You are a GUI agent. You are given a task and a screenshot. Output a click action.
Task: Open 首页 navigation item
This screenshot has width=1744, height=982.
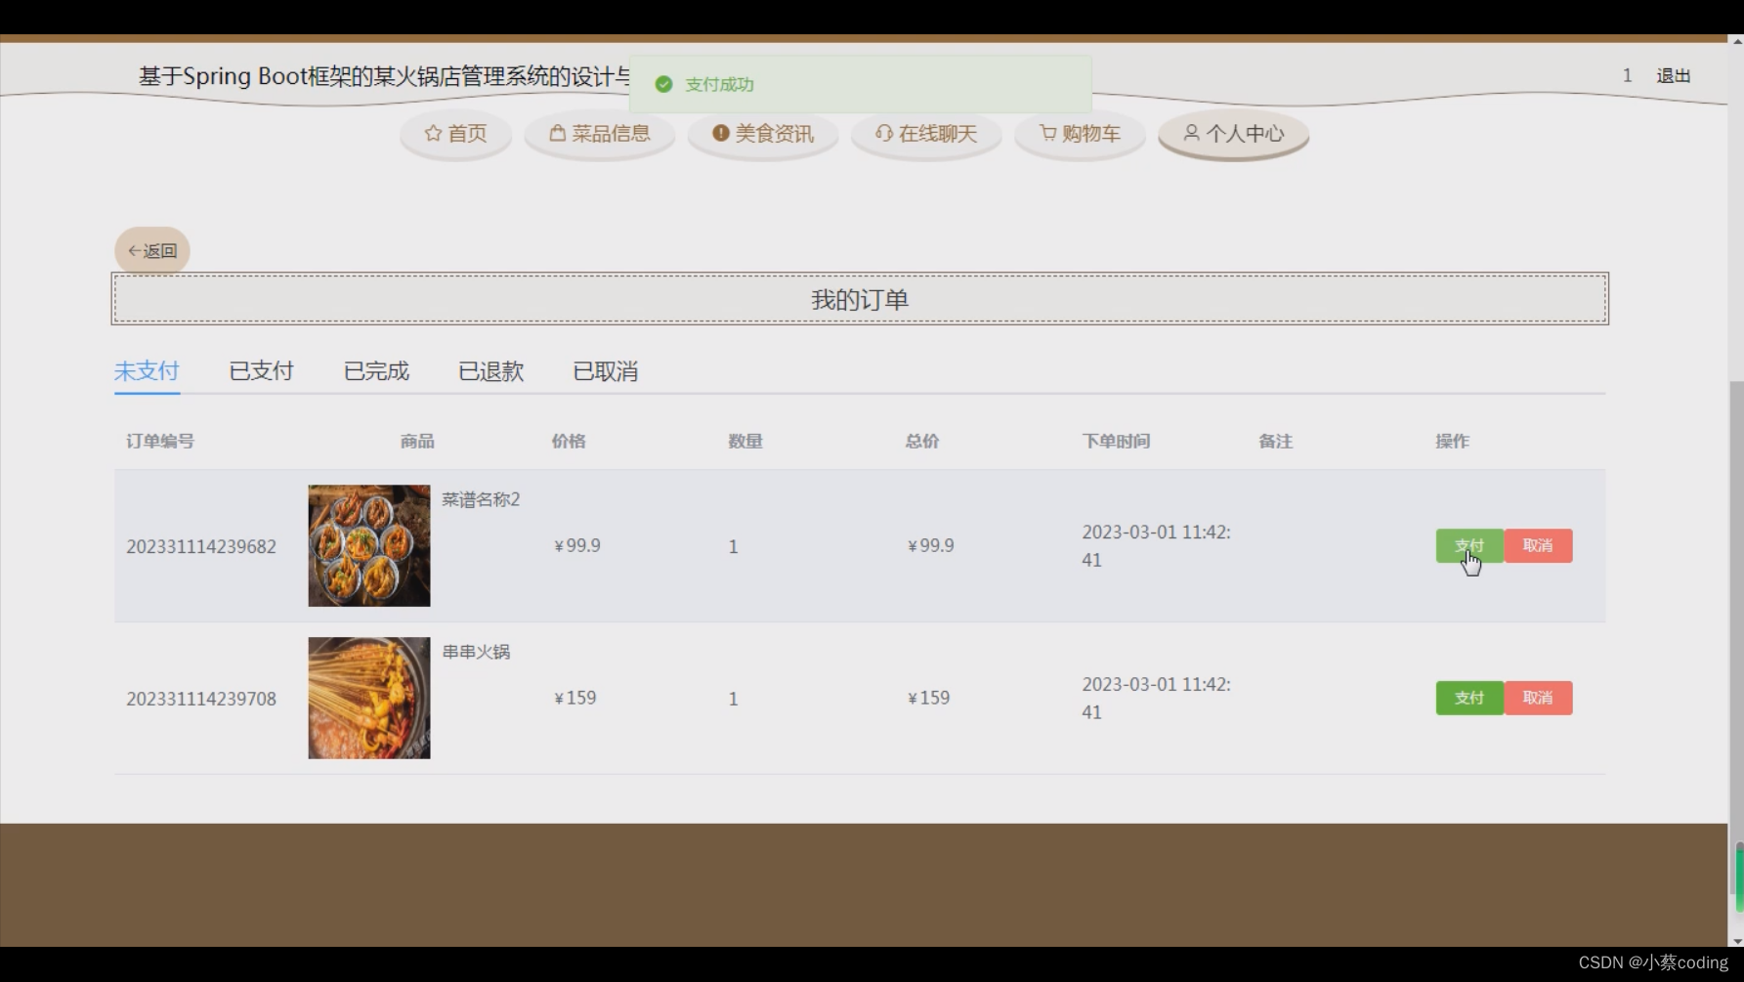(x=455, y=134)
